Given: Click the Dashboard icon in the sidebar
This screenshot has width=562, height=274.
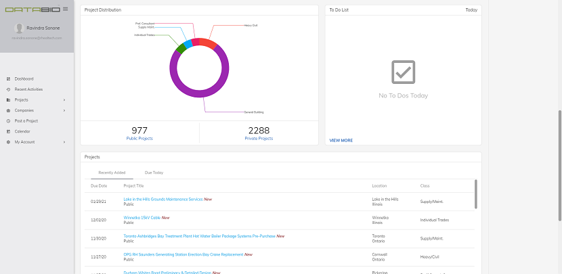Looking at the screenshot, I should tap(8, 78).
